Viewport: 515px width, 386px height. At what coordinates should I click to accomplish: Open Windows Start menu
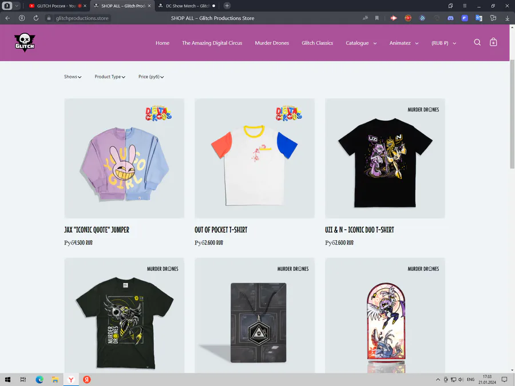7,380
